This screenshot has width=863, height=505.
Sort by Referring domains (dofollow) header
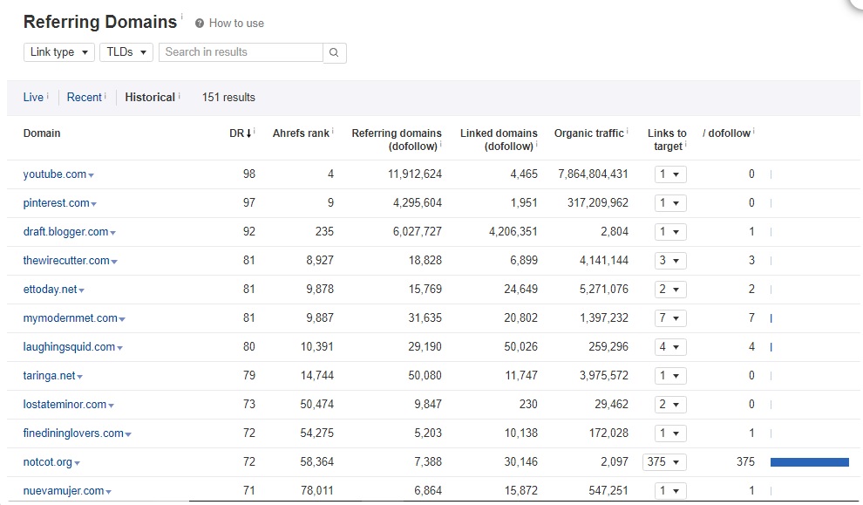click(x=397, y=140)
